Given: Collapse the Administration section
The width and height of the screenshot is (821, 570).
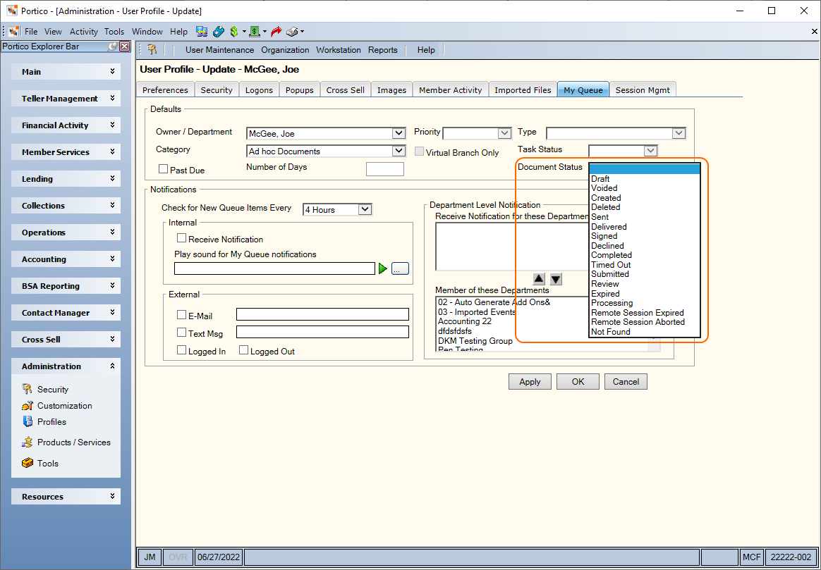Looking at the screenshot, I should [x=66, y=366].
